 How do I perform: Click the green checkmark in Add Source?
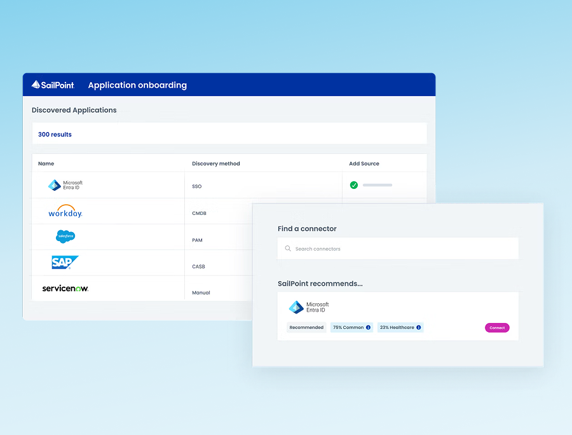tap(354, 185)
